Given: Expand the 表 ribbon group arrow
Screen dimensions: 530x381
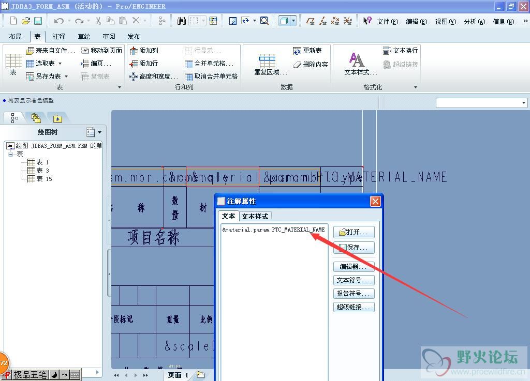Looking at the screenshot, I should (x=120, y=87).
